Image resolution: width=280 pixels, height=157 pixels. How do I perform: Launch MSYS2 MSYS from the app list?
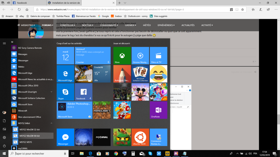32,142
